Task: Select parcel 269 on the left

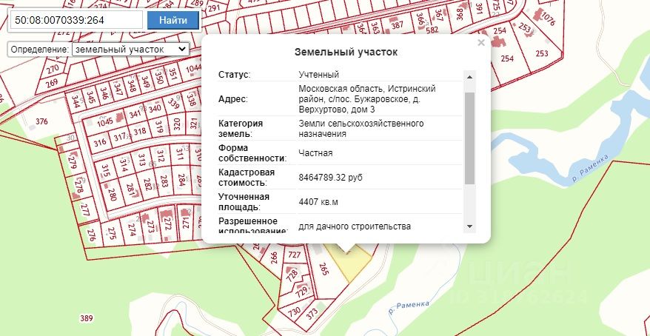Action: point(52,84)
